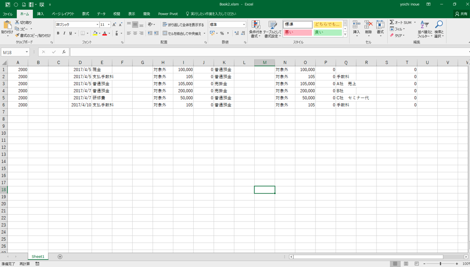
Task: Open Conditional Formatting (条件付き書式) menu
Action: [256, 29]
